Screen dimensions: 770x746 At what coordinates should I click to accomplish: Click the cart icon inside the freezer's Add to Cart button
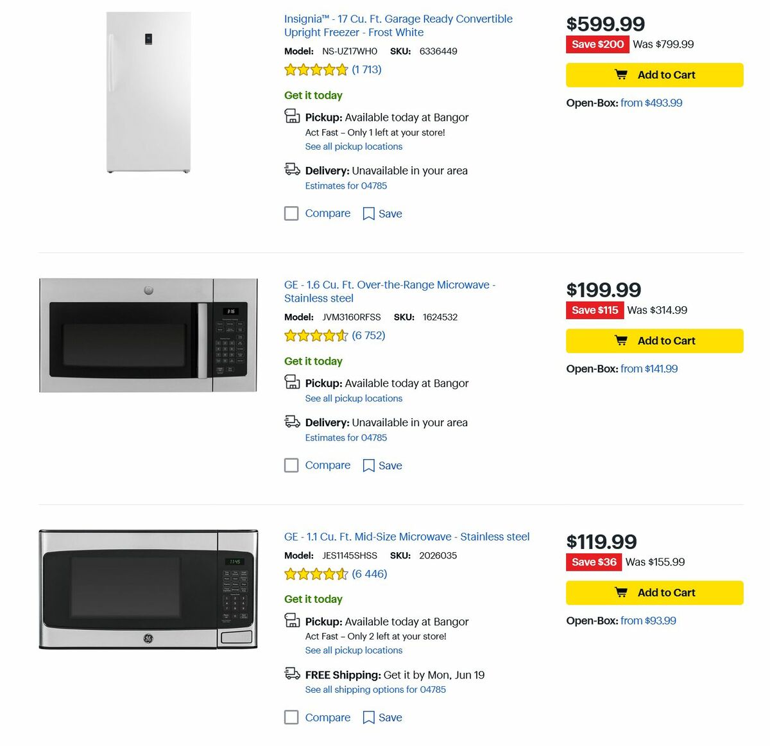[621, 74]
